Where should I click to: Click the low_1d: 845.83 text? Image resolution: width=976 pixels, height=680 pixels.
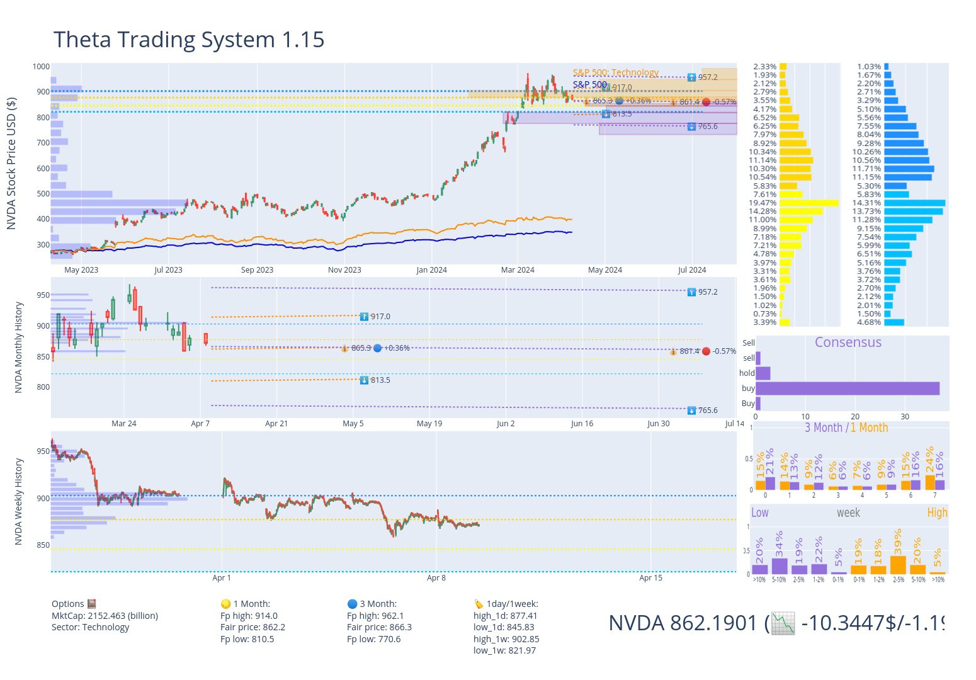pyautogui.click(x=504, y=627)
